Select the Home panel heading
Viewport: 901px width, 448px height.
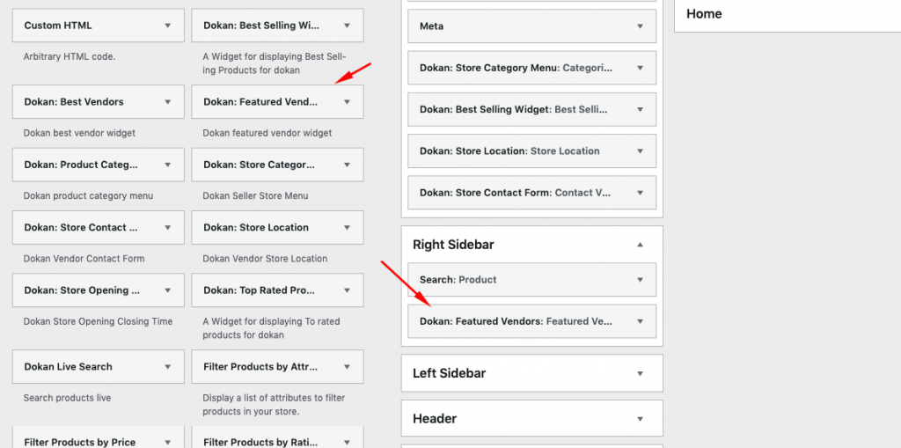[704, 14]
